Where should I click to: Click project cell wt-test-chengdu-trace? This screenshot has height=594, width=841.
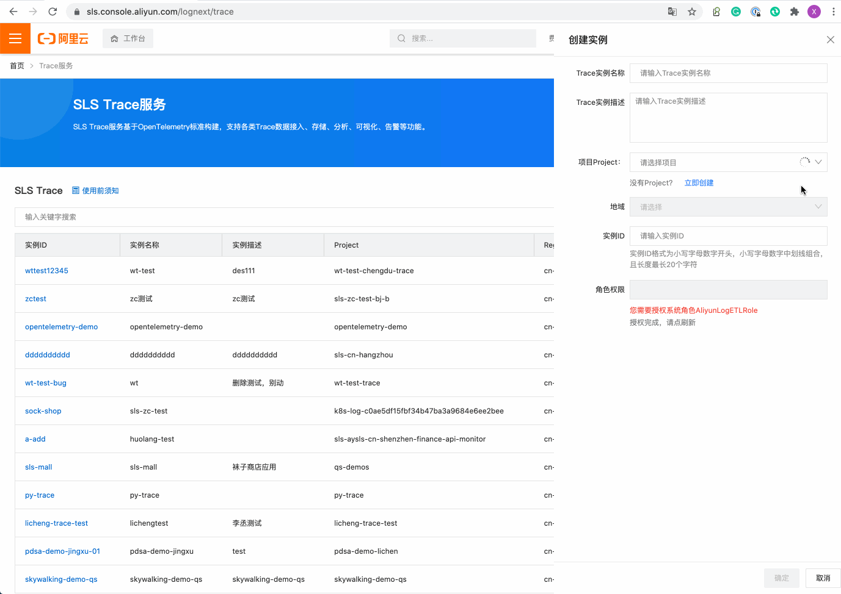[x=374, y=271]
